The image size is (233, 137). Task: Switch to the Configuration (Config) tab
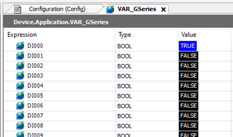coord(57,9)
